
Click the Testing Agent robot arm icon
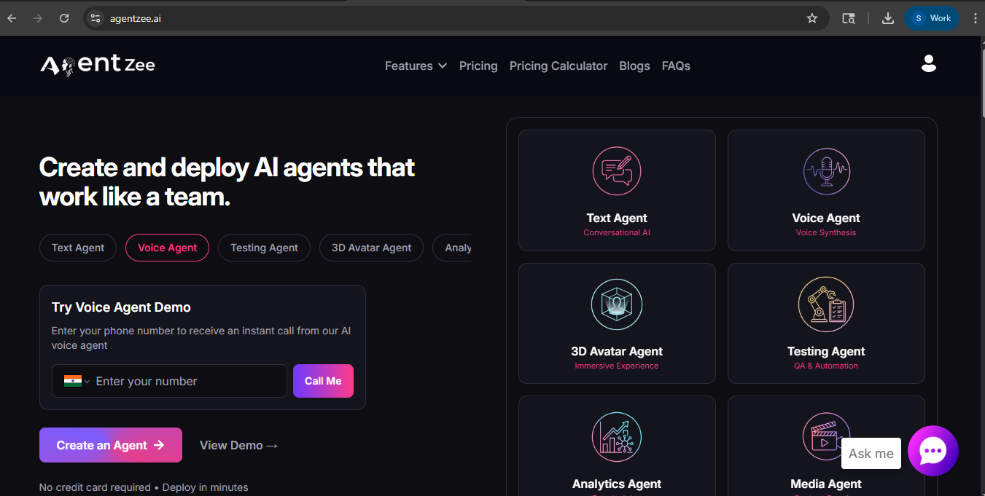click(x=826, y=304)
